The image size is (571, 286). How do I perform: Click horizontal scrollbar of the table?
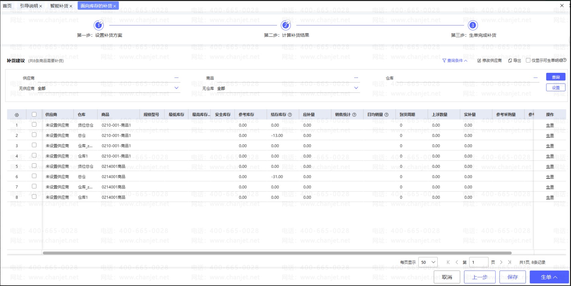[277, 253]
